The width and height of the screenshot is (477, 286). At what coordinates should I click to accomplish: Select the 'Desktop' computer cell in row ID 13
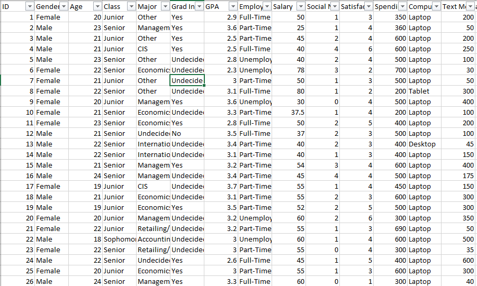tap(425, 144)
